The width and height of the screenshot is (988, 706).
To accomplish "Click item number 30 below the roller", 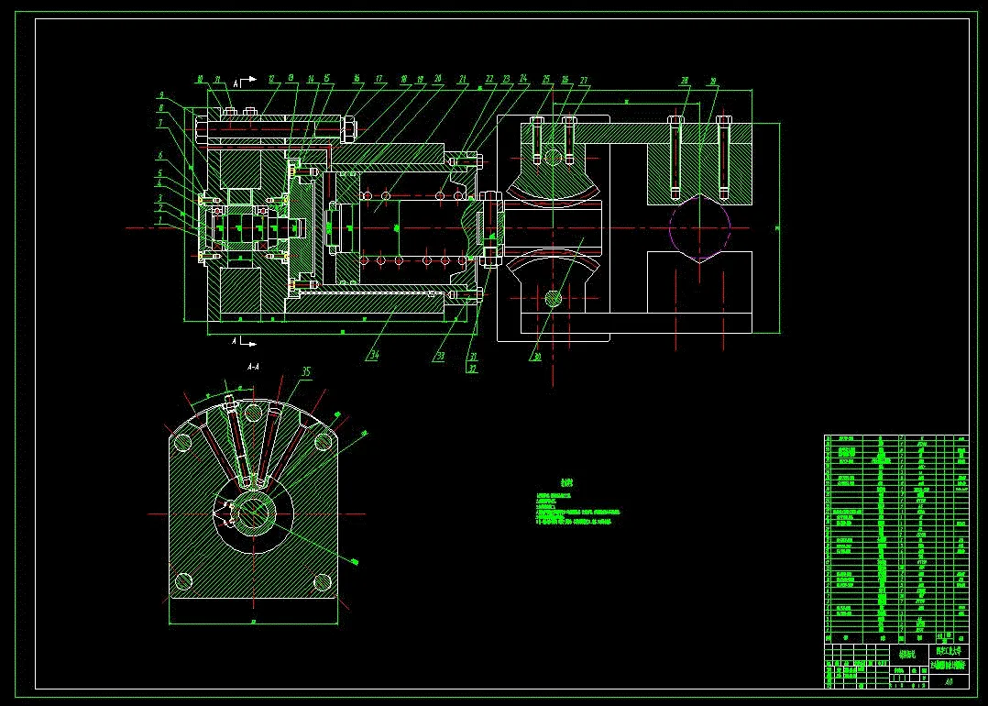I will point(537,357).
